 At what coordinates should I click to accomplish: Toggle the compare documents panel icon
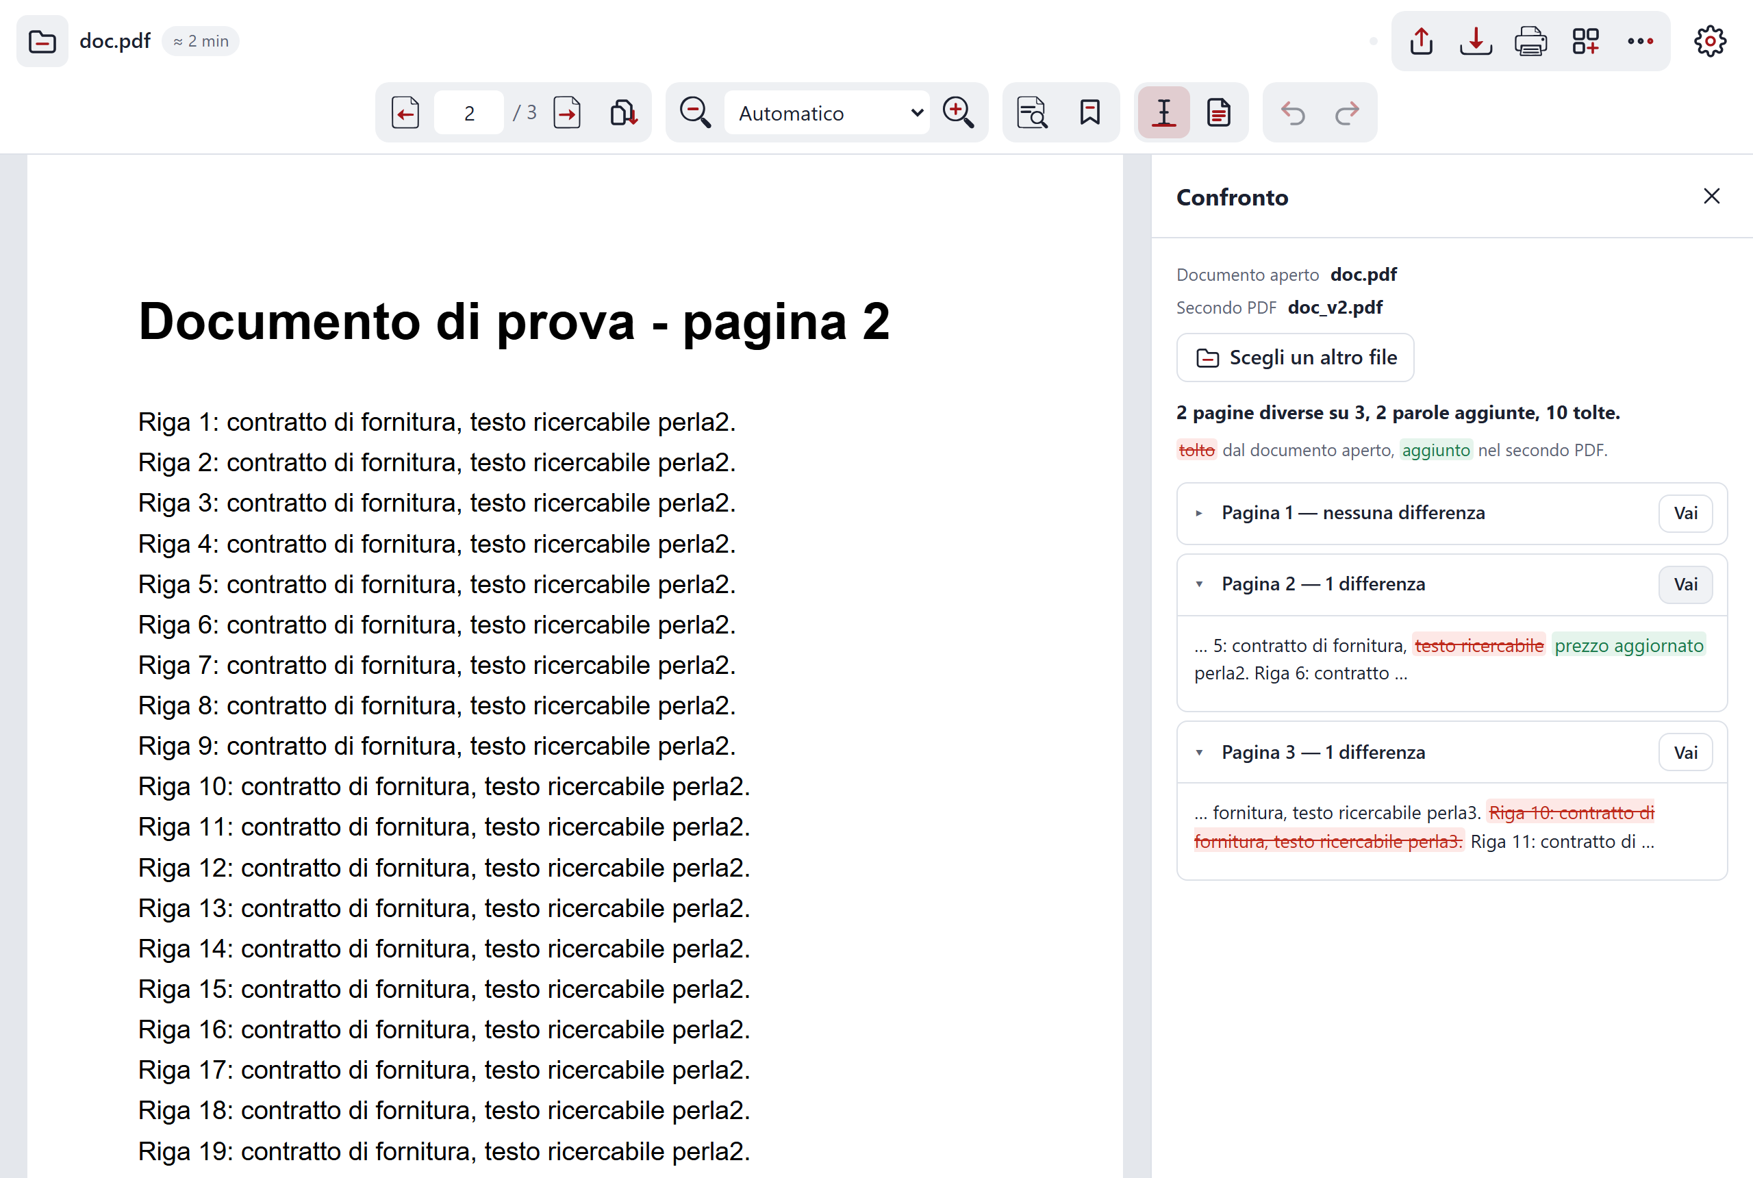[1218, 113]
